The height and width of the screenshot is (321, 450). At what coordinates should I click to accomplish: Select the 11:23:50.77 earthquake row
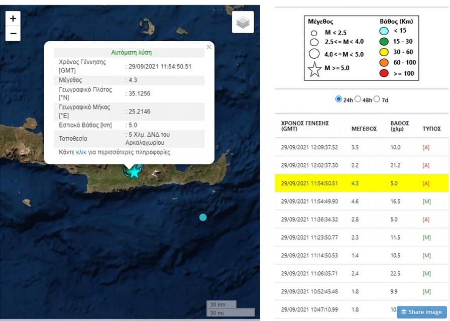pyautogui.click(x=362, y=238)
